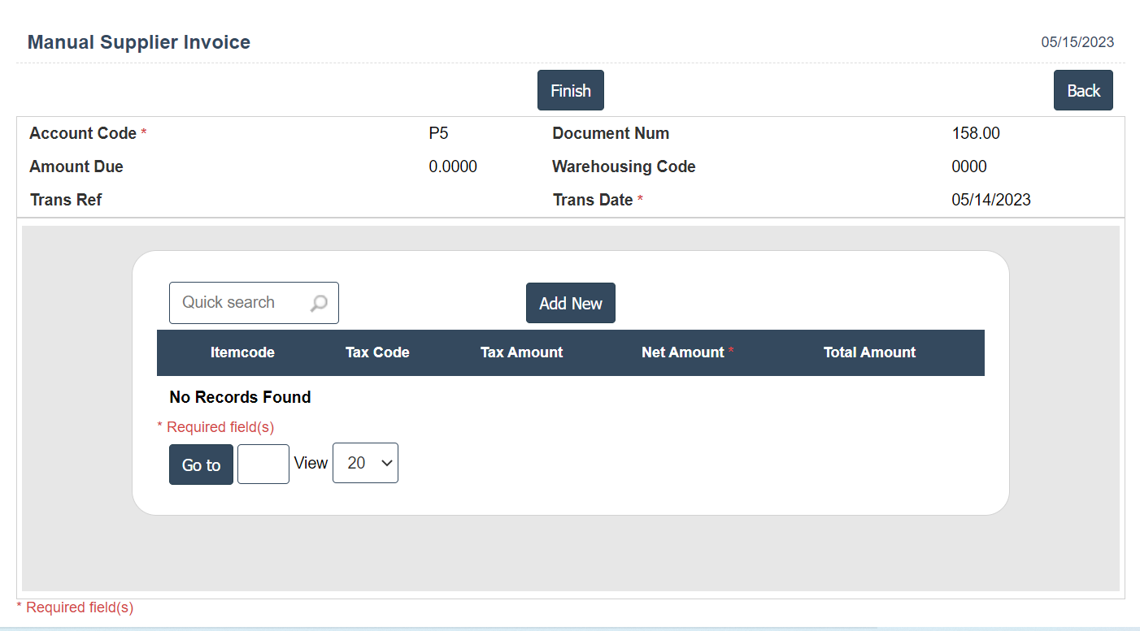Select the Total Amount column header
1140x631 pixels.
click(x=869, y=352)
